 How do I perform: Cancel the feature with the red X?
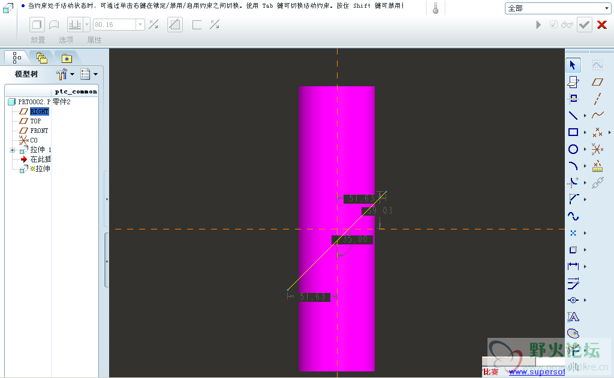click(602, 25)
